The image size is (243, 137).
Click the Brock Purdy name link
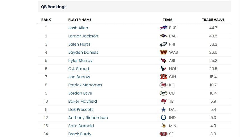(80, 134)
